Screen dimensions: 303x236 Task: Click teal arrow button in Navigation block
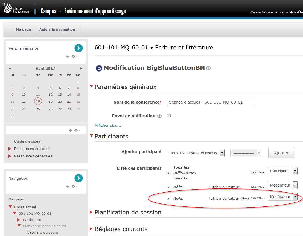pyautogui.click(x=78, y=178)
